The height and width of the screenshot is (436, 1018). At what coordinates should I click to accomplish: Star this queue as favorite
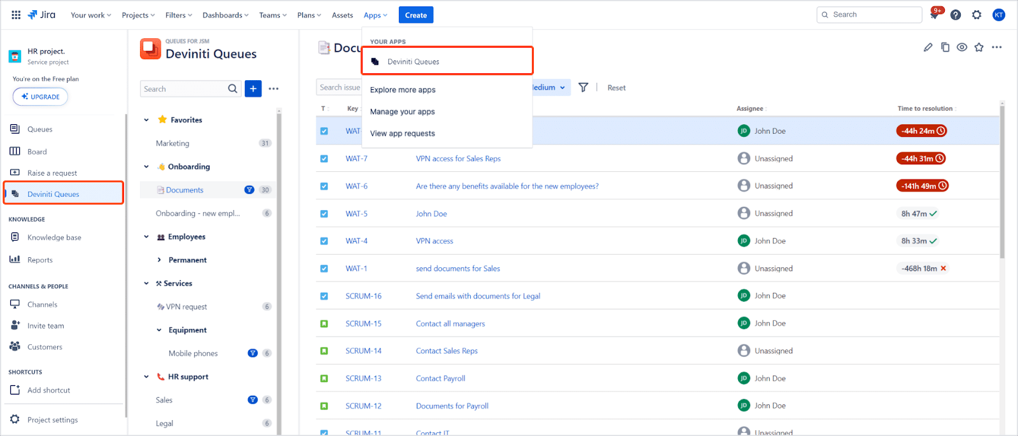[979, 47]
